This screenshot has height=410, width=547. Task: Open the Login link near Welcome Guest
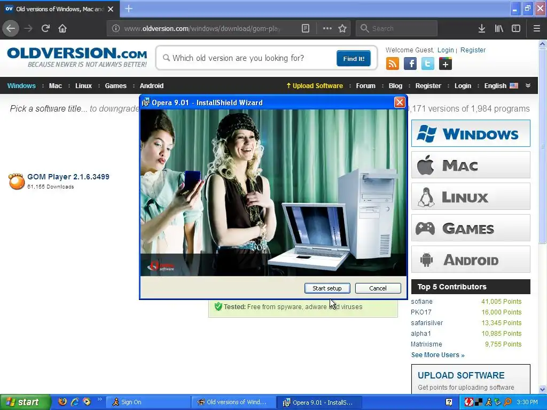pyautogui.click(x=446, y=50)
